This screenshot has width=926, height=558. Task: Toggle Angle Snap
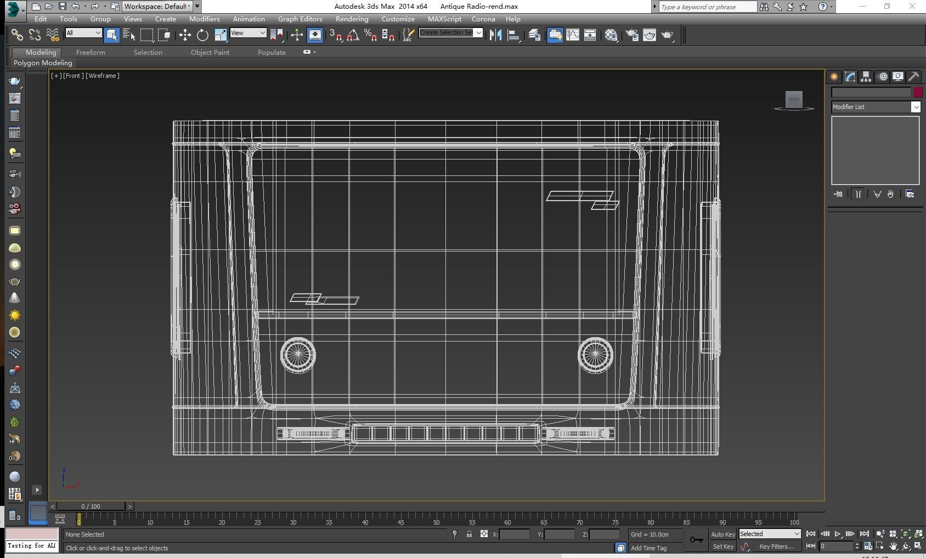[353, 35]
